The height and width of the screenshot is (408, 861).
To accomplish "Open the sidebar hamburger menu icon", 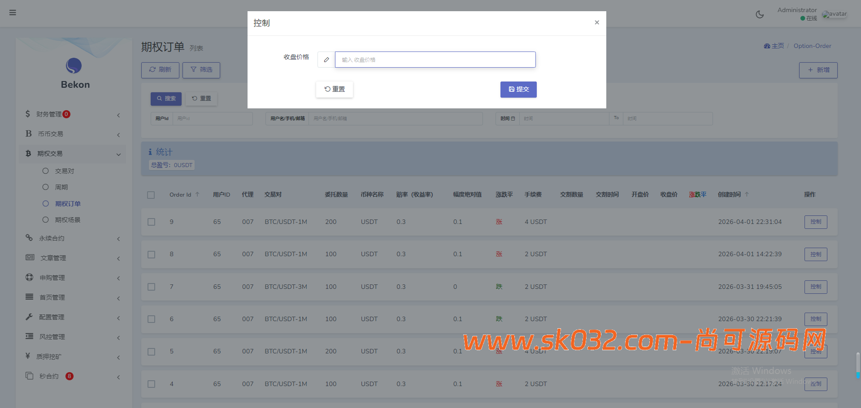I will point(12,13).
